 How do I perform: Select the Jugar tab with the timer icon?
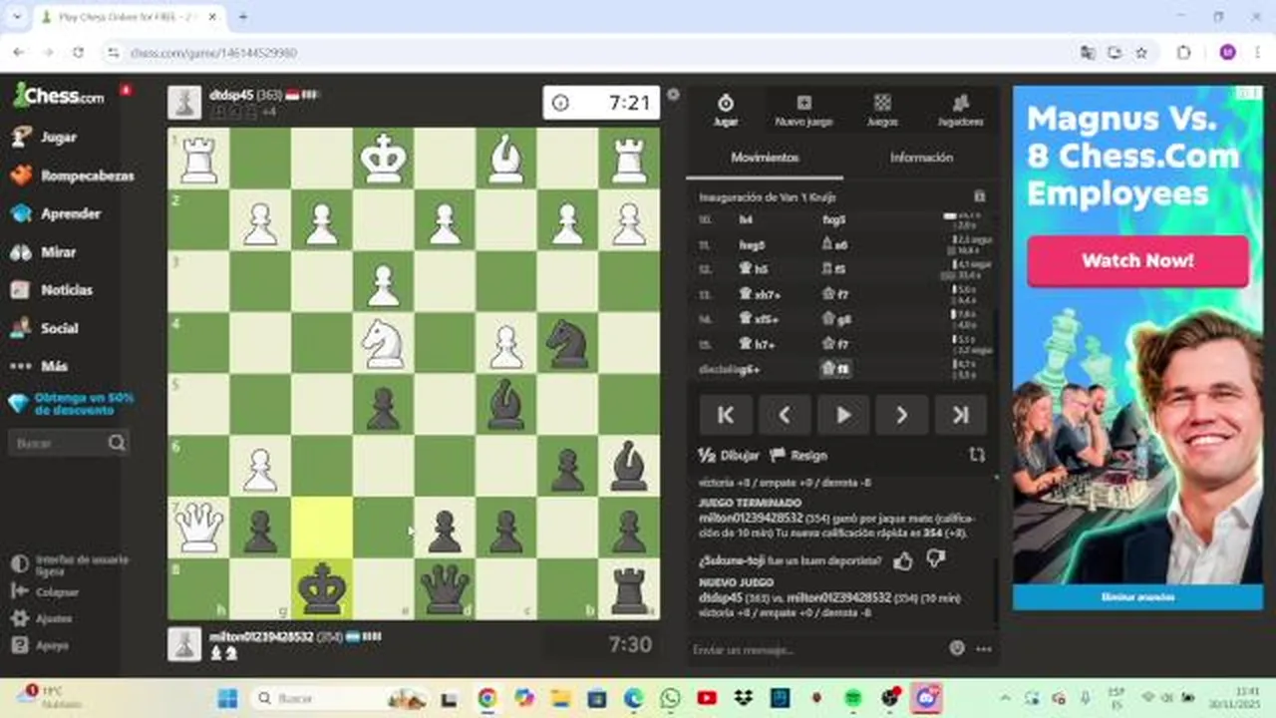point(726,110)
